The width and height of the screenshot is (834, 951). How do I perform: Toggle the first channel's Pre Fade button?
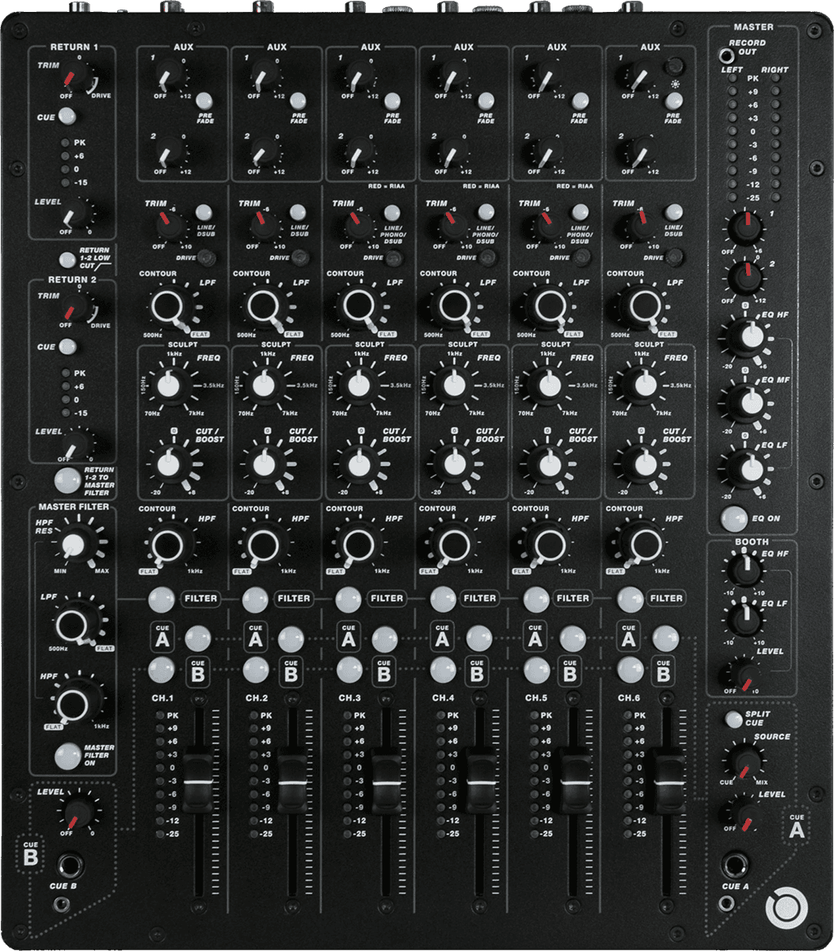pyautogui.click(x=204, y=101)
